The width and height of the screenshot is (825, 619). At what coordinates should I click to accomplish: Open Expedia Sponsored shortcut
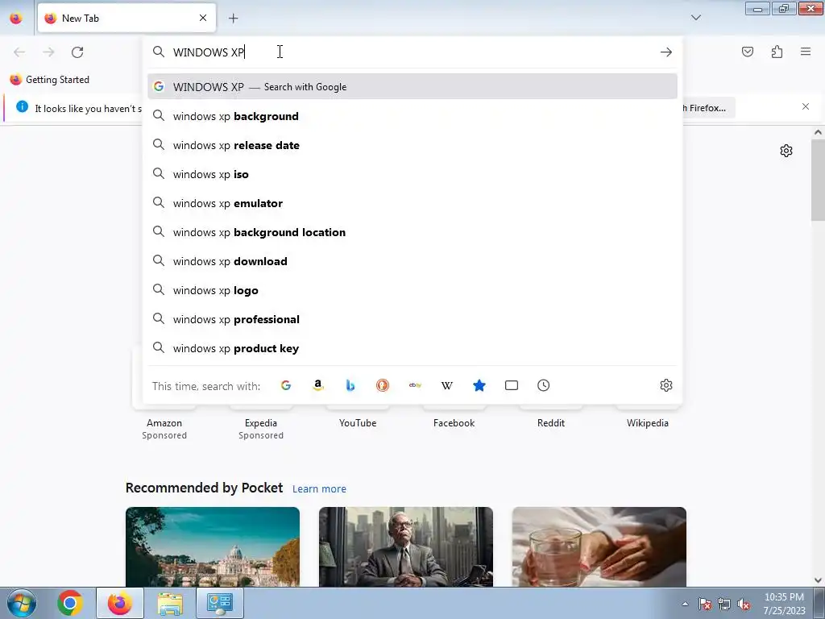pyautogui.click(x=261, y=423)
